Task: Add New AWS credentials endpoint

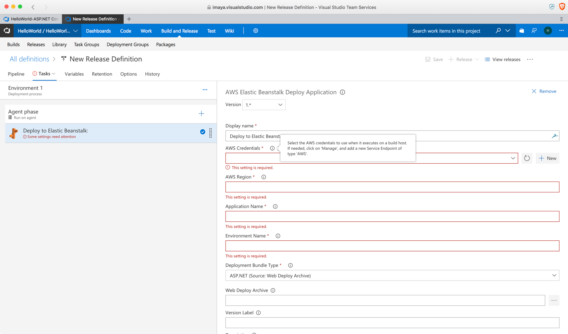Action: click(547, 158)
